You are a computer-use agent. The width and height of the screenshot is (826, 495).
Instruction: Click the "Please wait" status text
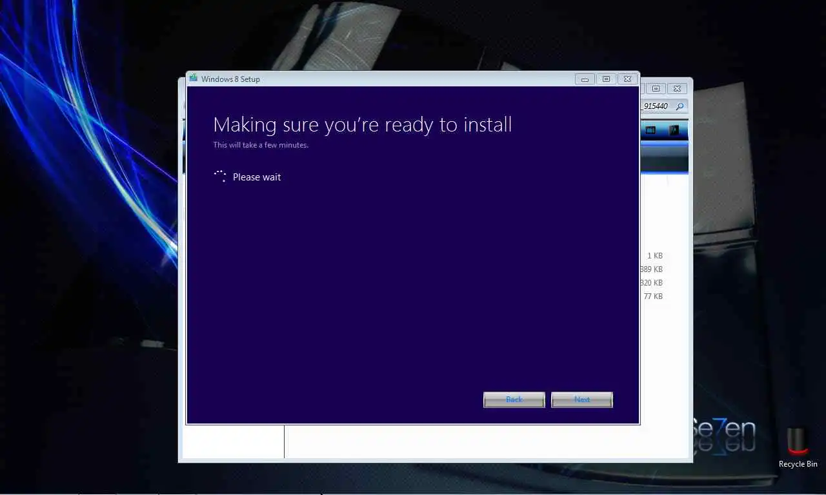(257, 177)
